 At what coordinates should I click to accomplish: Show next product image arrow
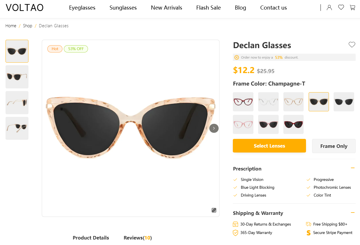point(214,128)
